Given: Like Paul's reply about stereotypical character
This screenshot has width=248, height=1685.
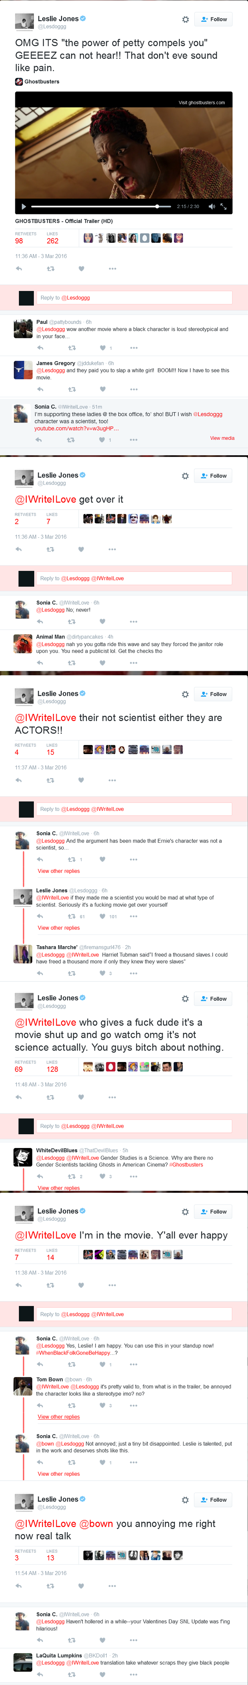Looking at the screenshot, I should tap(102, 348).
